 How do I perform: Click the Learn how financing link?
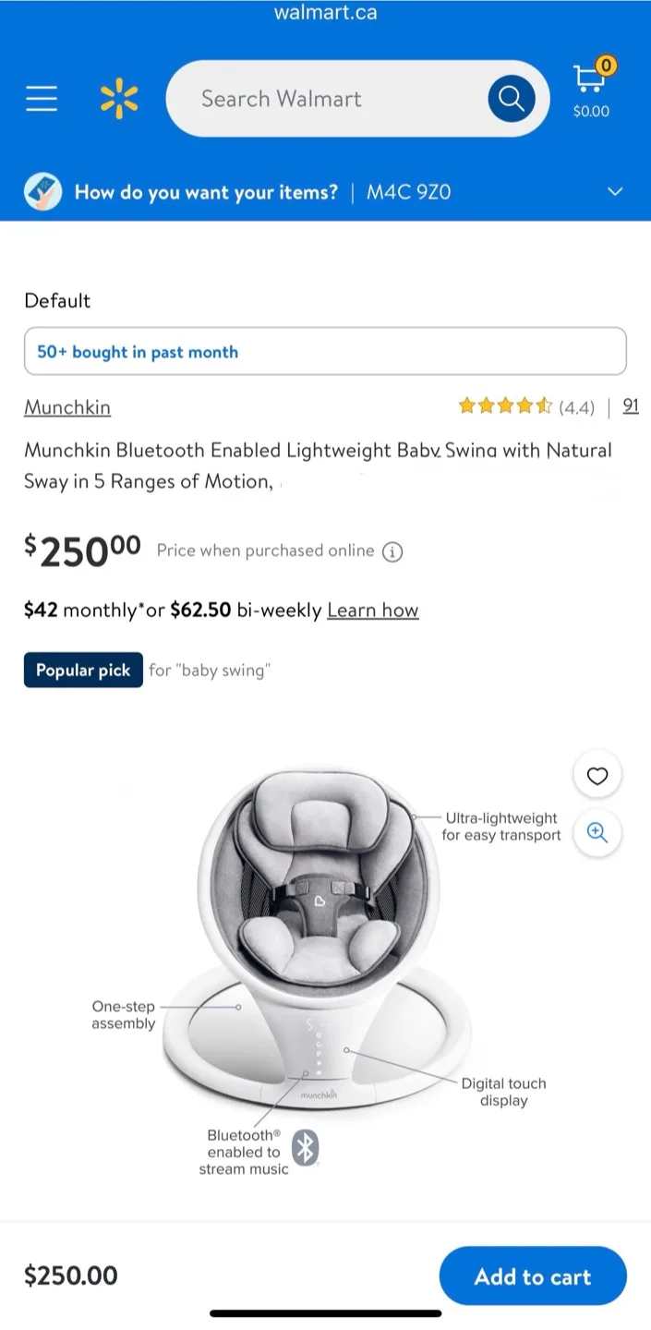coord(372,610)
